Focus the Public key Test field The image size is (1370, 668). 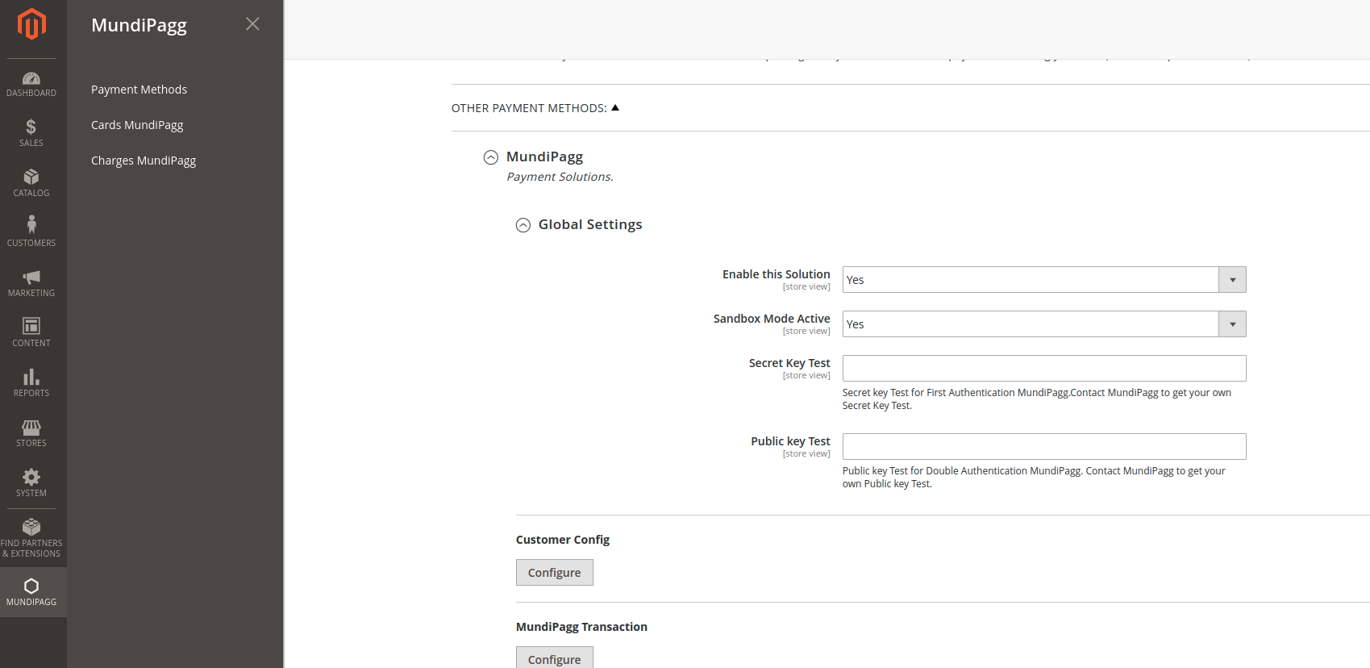[1044, 447]
